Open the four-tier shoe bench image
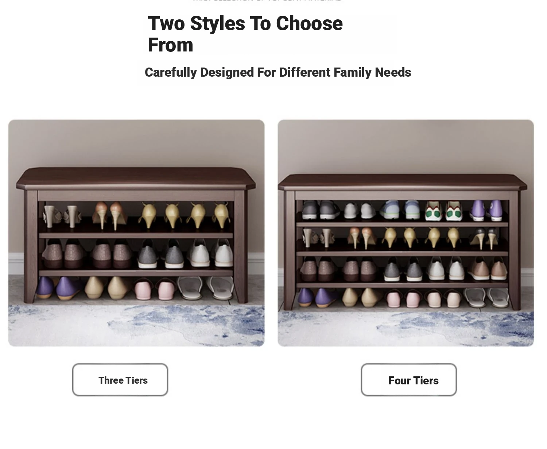Image resolution: width=547 pixels, height=449 pixels. click(406, 233)
